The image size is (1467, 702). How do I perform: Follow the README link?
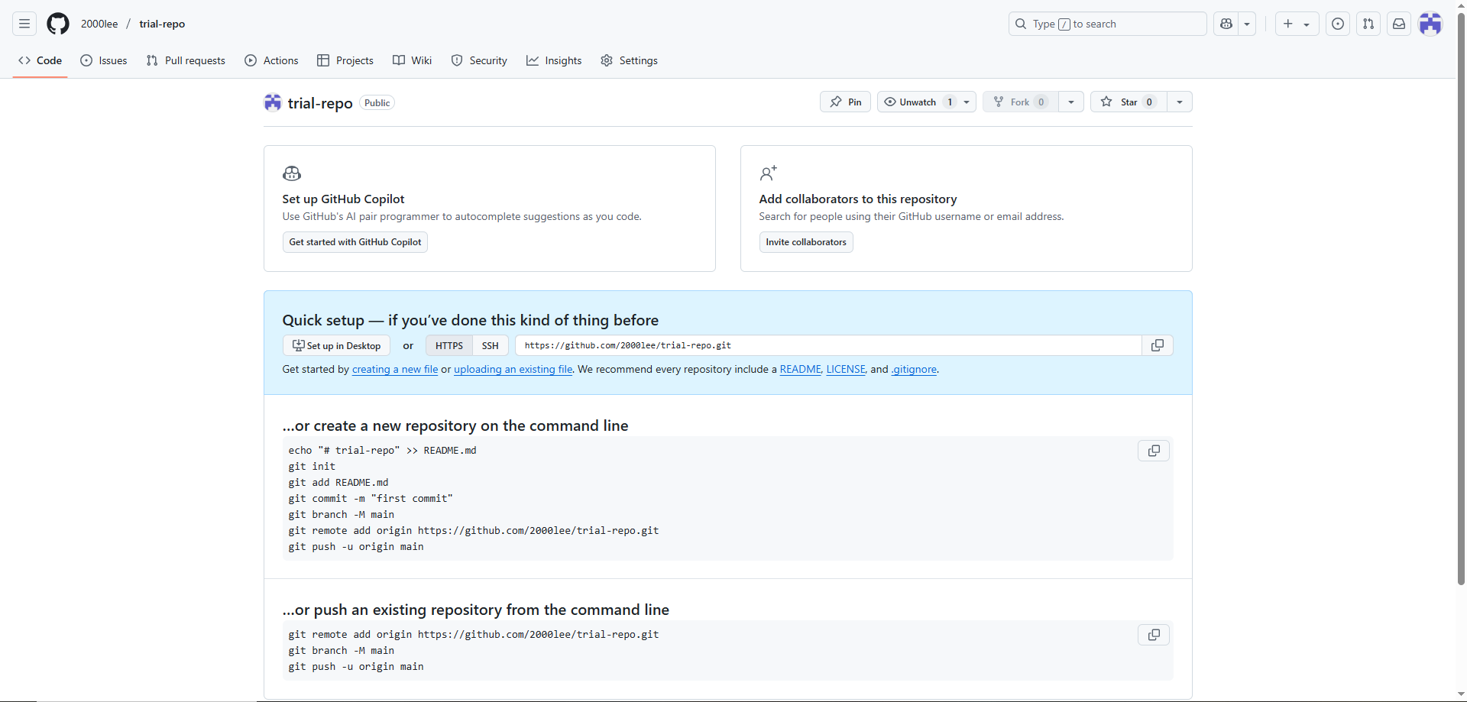[800, 369]
